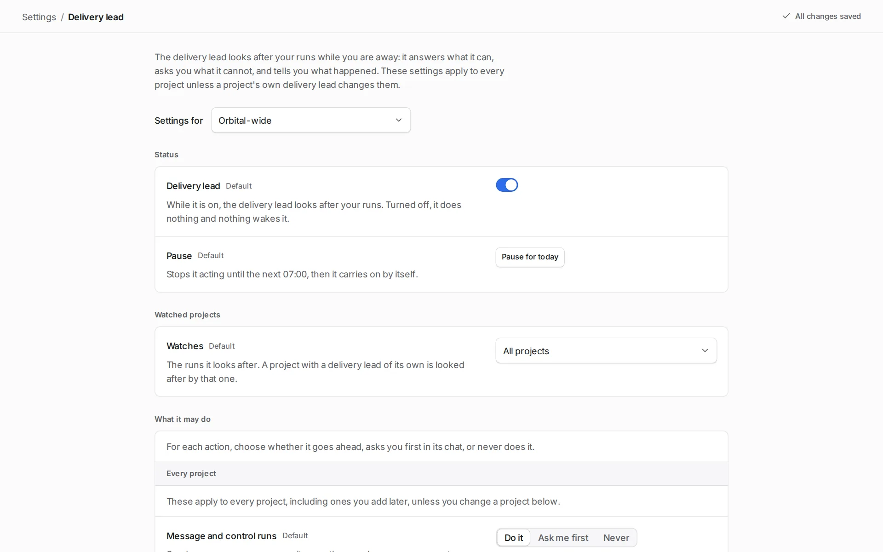The image size is (883, 552).
Task: Click the checkmark icon beside All changes saved
Action: 786,16
